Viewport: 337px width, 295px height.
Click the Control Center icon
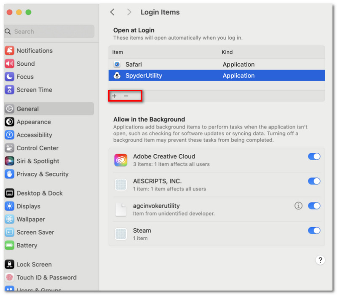click(x=9, y=148)
